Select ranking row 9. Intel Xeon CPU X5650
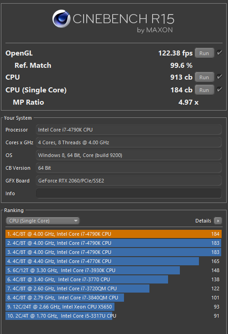The image size is (228, 334). (x=114, y=307)
